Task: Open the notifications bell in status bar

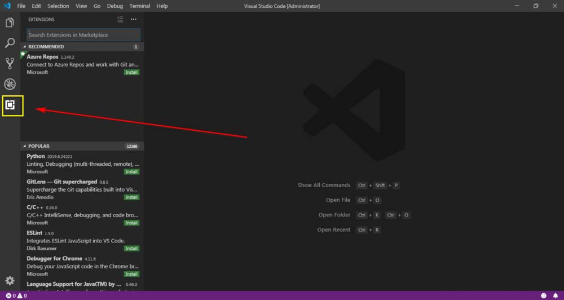Action: [556, 295]
